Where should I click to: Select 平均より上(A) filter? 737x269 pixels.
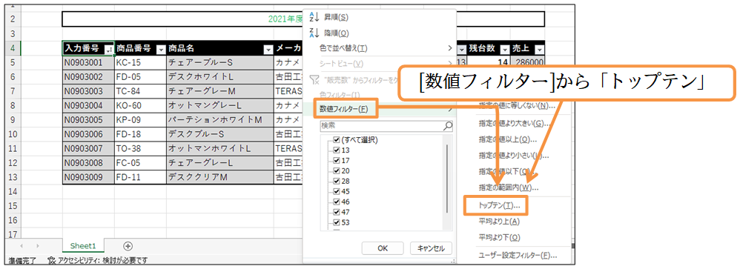[499, 222]
